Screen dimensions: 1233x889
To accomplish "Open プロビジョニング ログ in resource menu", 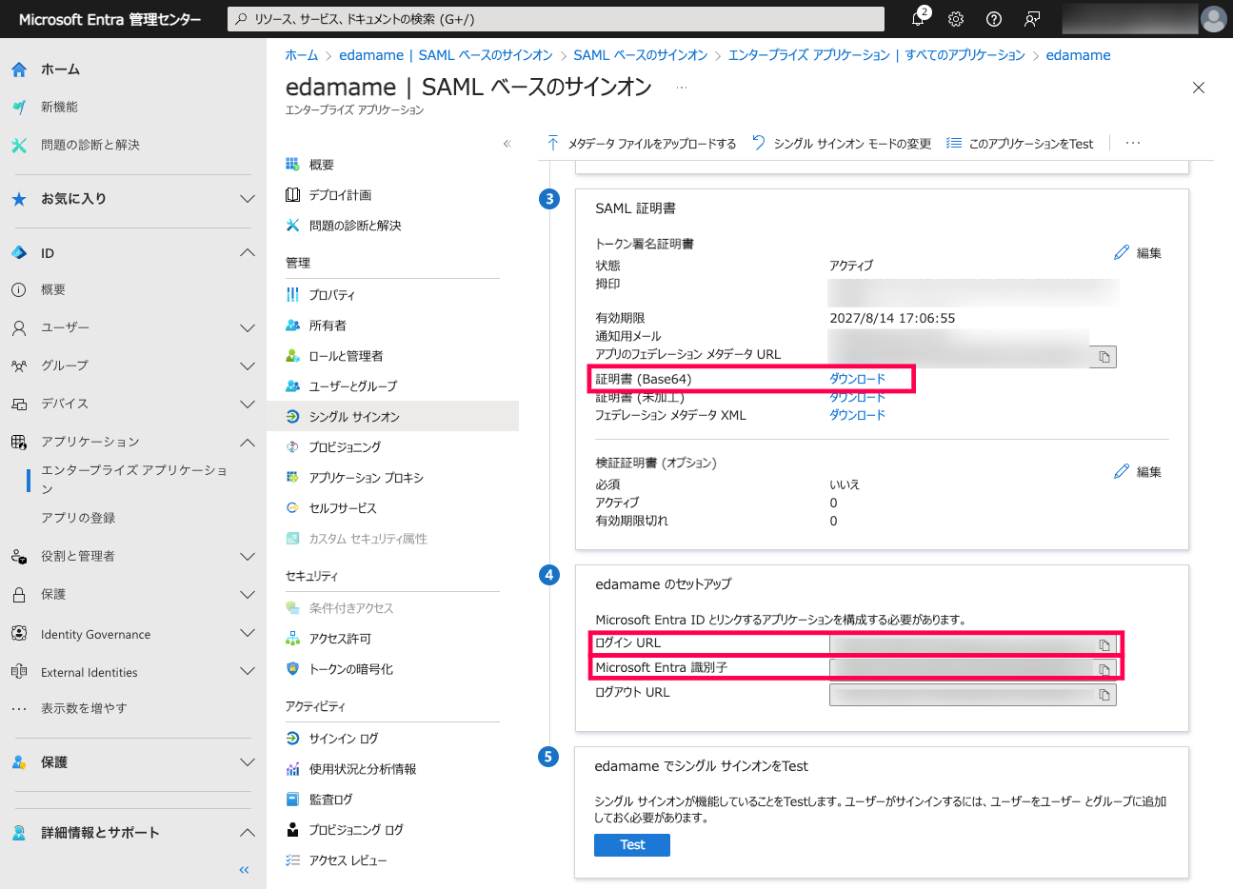I will (x=355, y=830).
